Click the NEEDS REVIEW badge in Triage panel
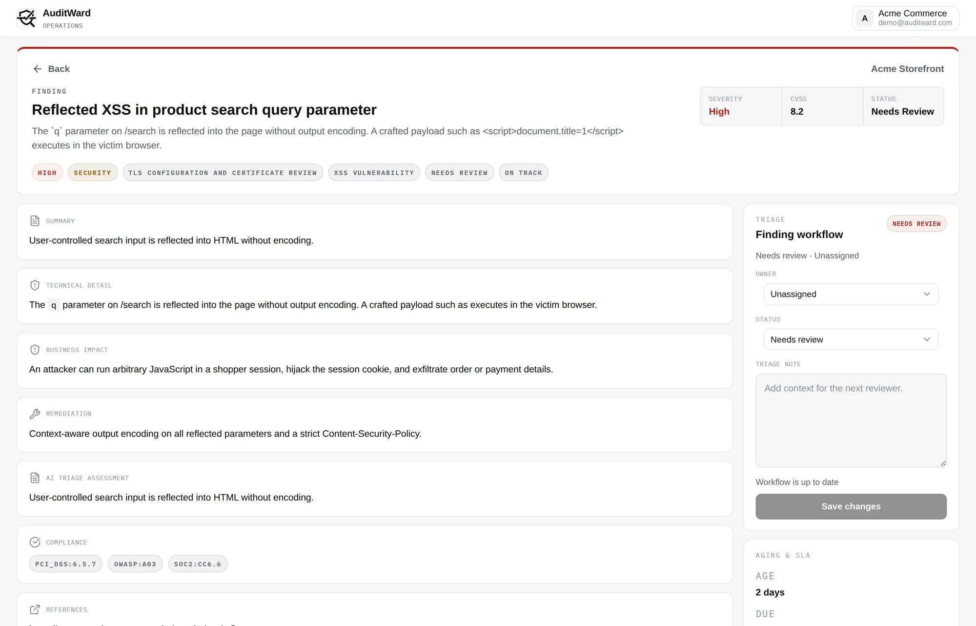The height and width of the screenshot is (626, 976). pos(916,224)
